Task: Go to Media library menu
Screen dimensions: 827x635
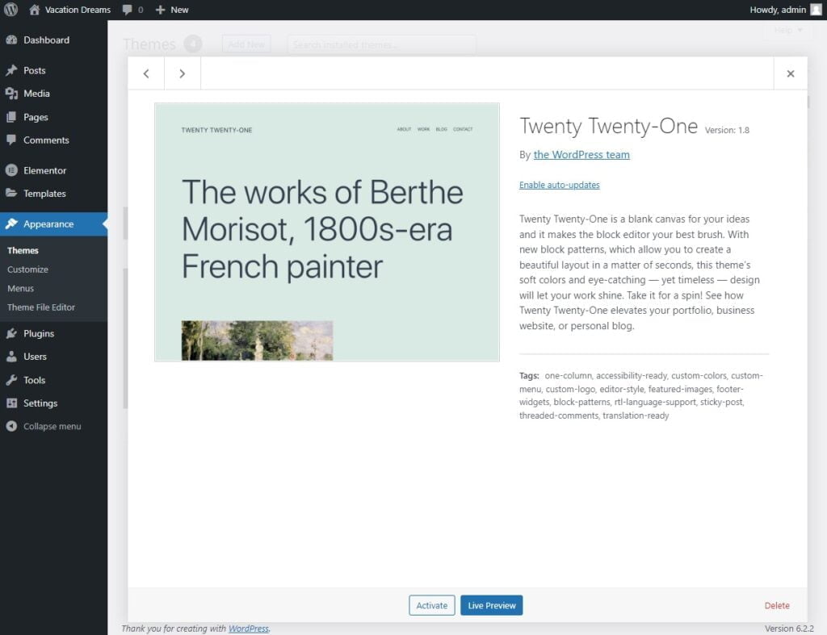Action: click(x=36, y=94)
